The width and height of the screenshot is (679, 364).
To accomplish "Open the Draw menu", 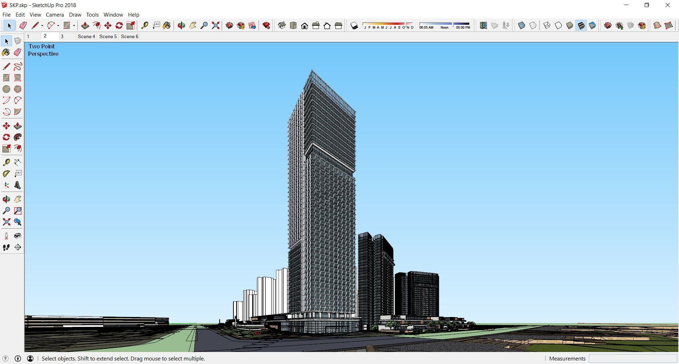I will coord(75,14).
